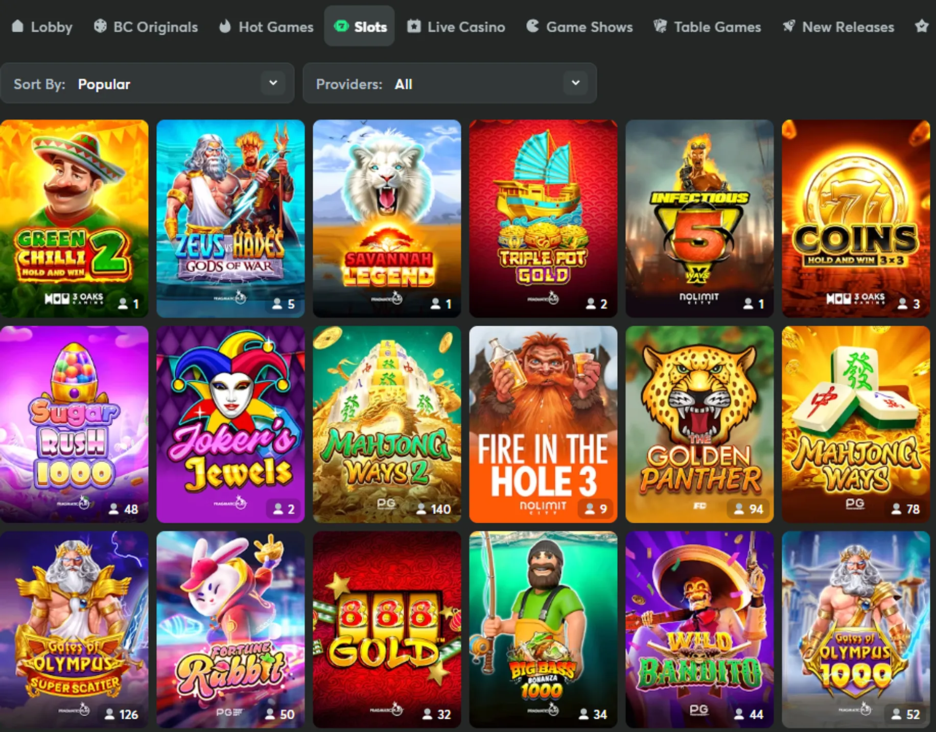The height and width of the screenshot is (732, 936).
Task: Click player count icon on Wild Bandito
Action: coord(739,714)
